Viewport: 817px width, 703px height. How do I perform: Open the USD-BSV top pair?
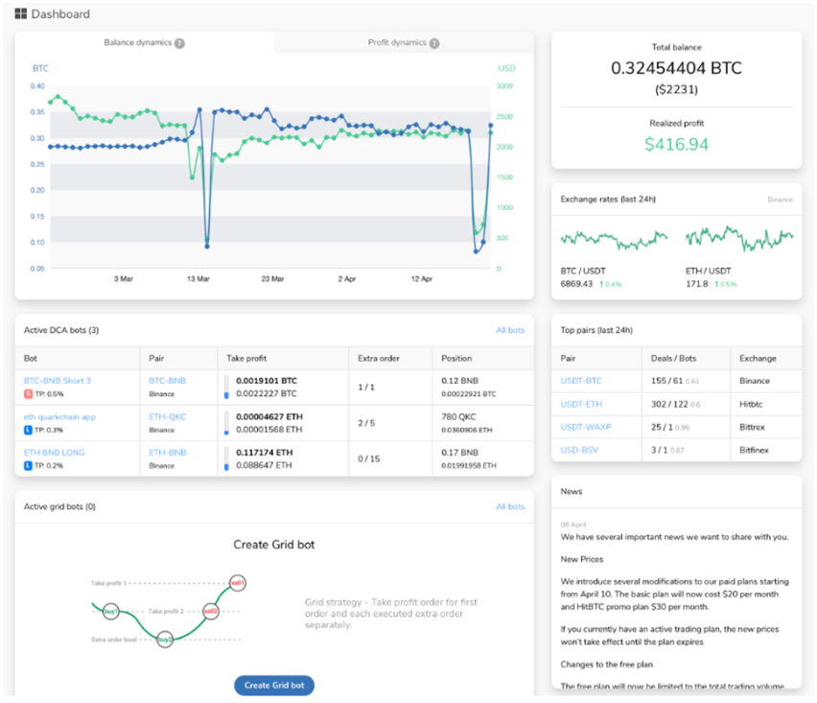click(579, 450)
